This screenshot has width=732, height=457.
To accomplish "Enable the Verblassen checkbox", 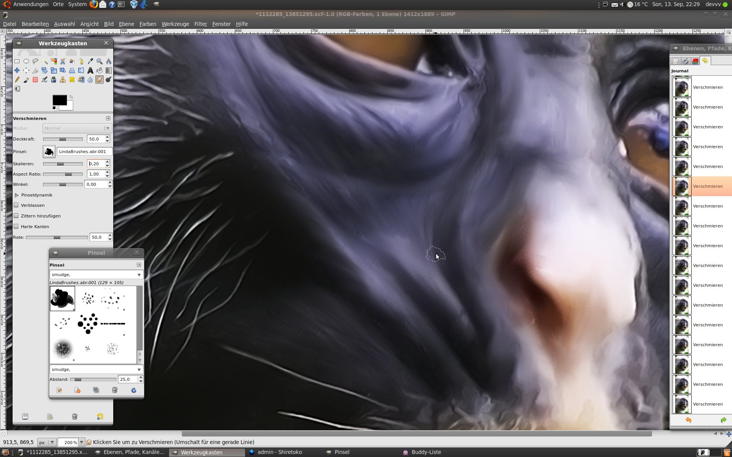I will tap(16, 205).
